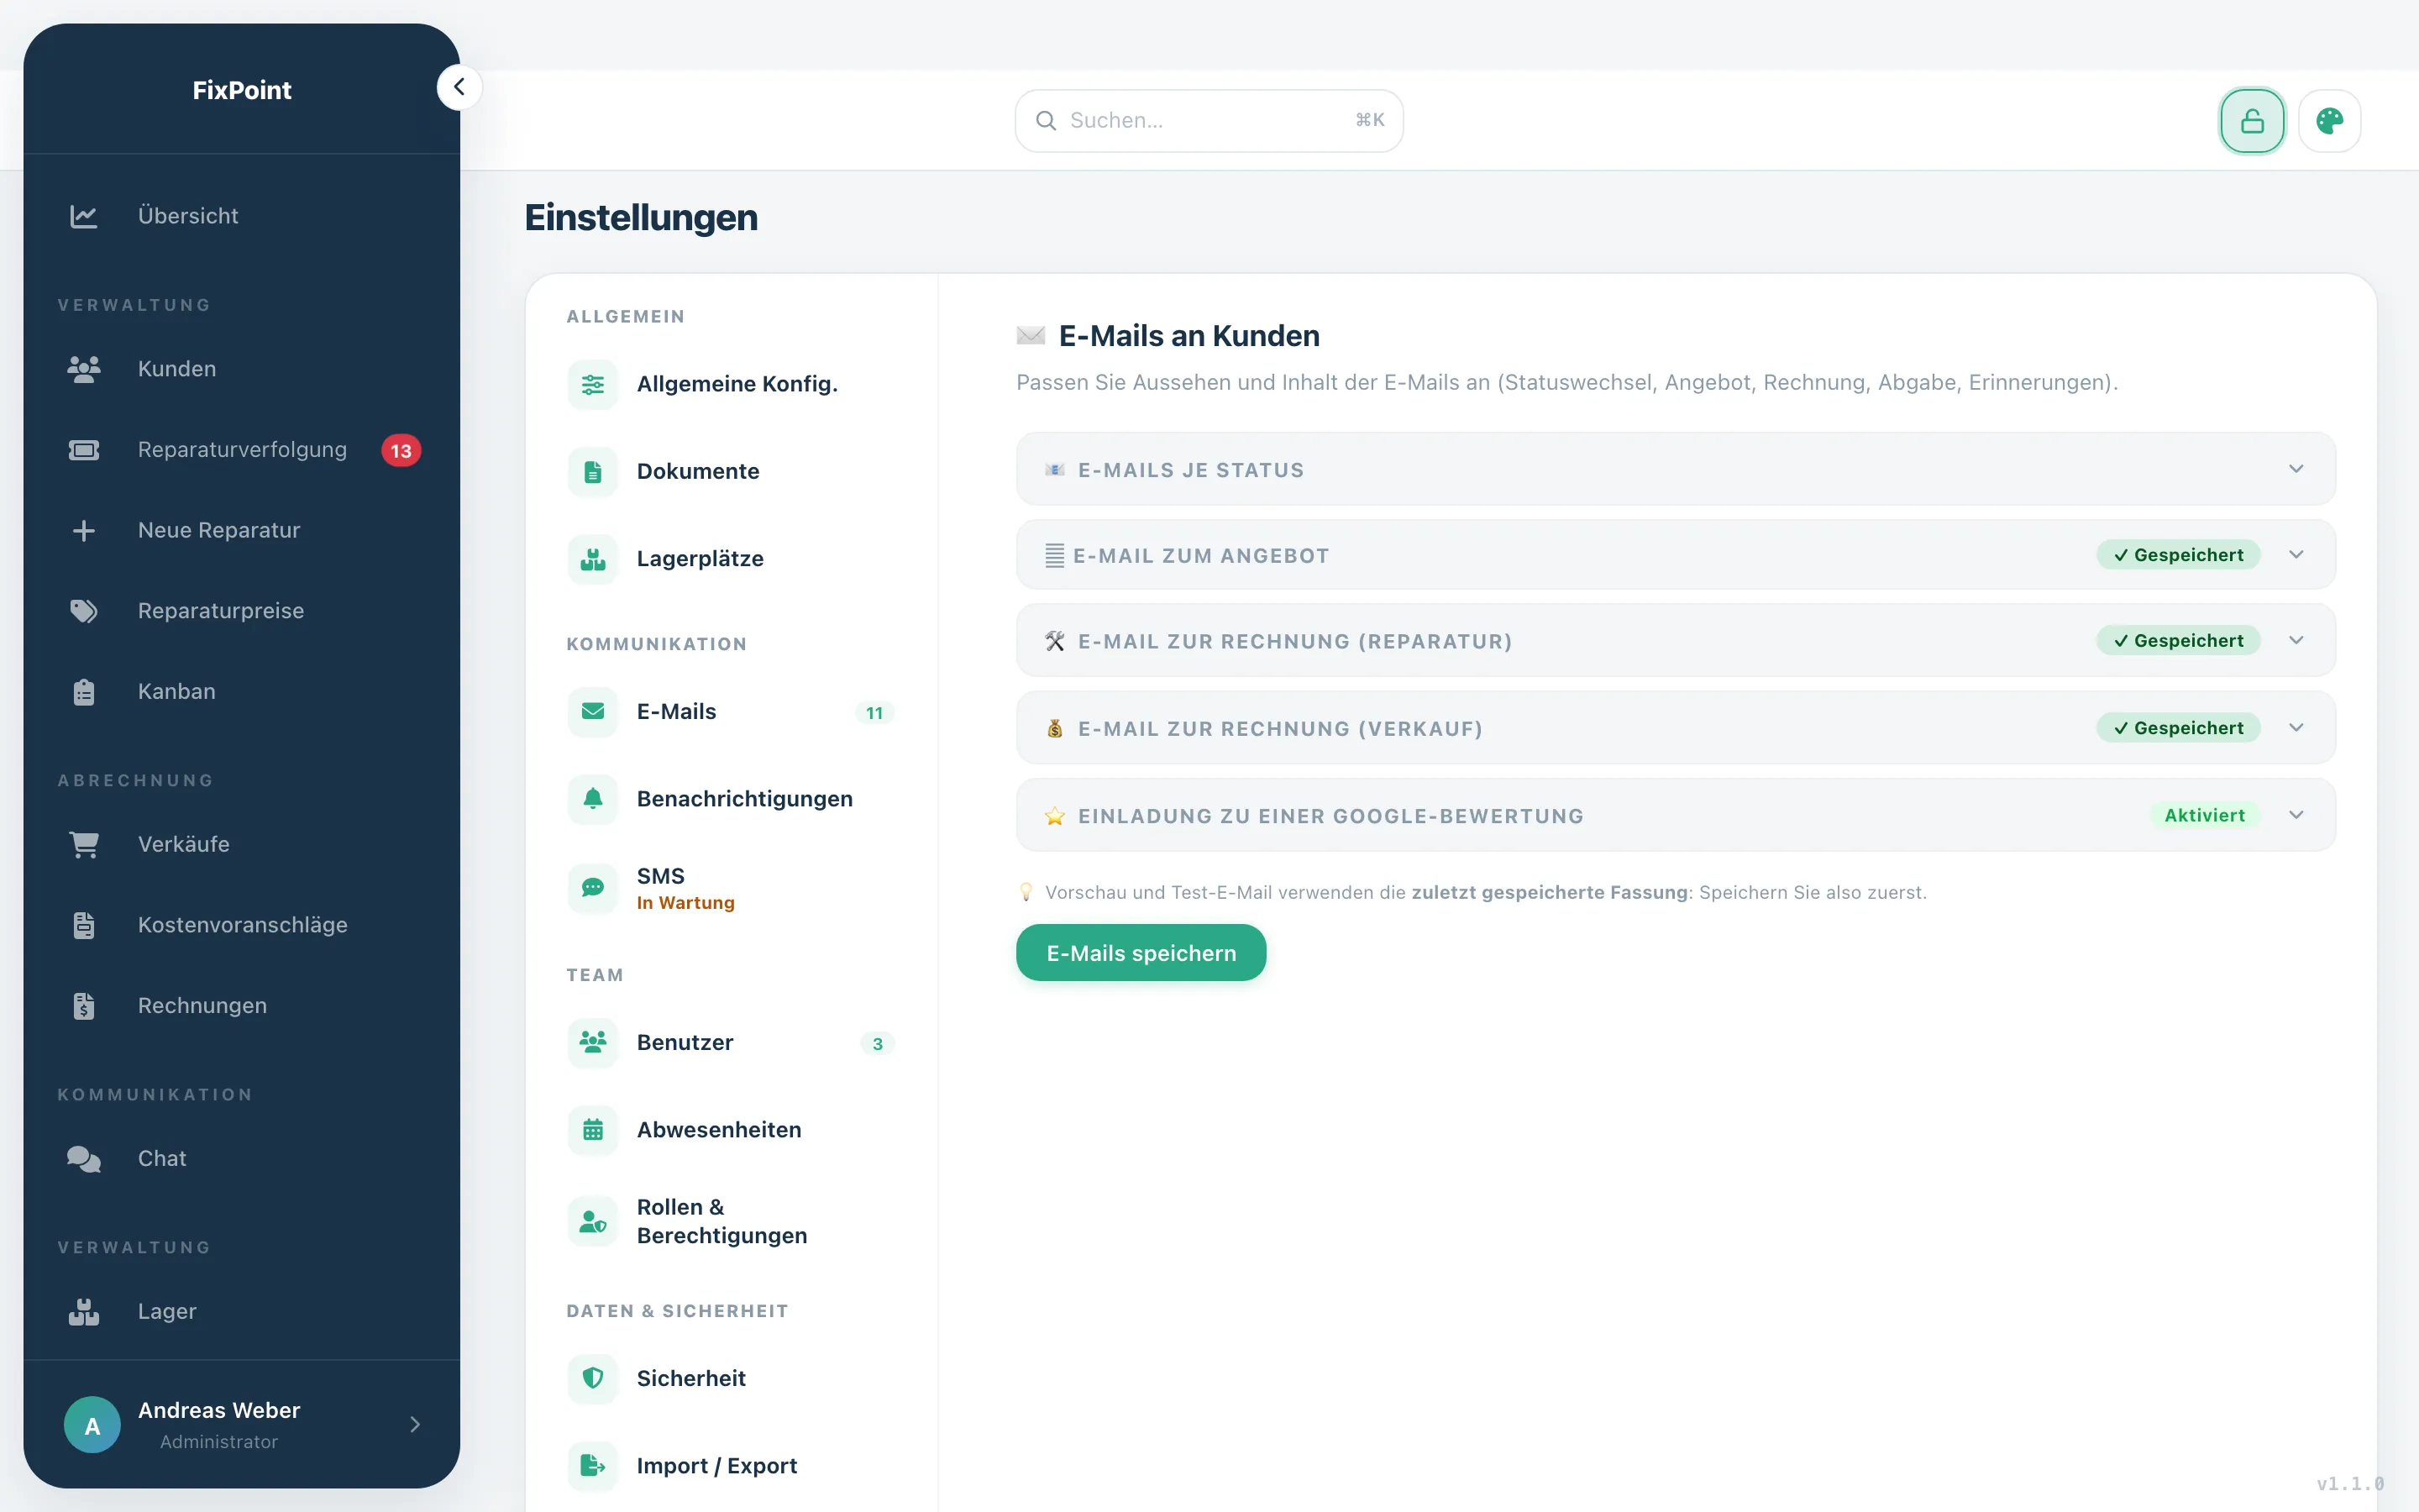
Task: Click Gespeichert badge on Angebot row
Action: click(2178, 555)
